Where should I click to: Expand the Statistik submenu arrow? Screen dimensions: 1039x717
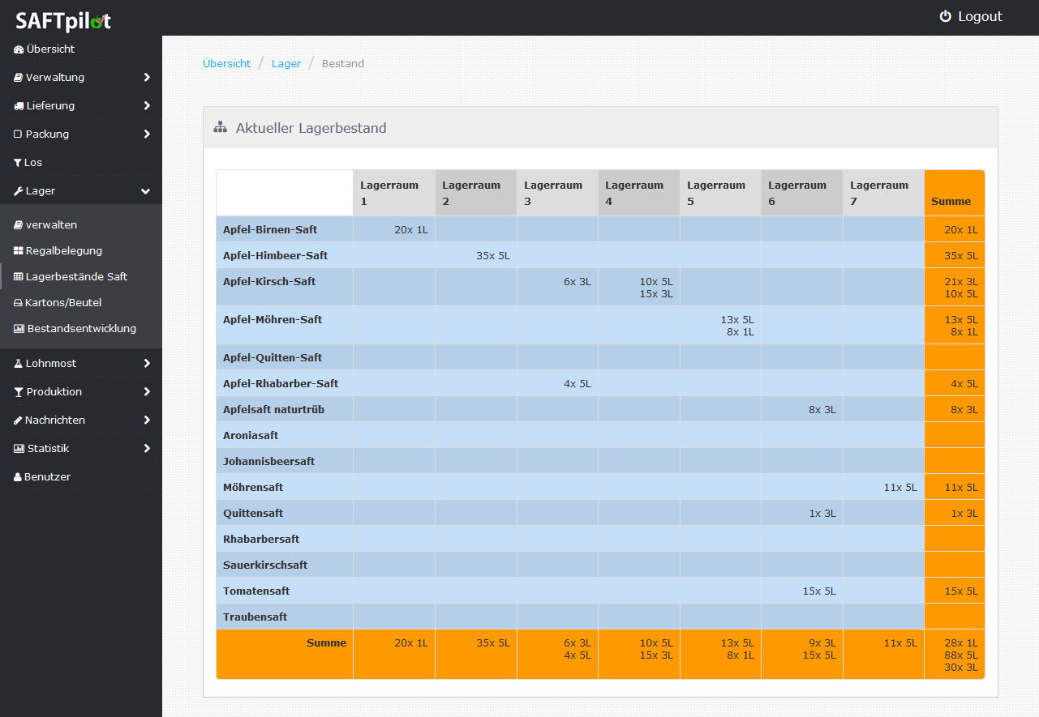click(x=147, y=449)
